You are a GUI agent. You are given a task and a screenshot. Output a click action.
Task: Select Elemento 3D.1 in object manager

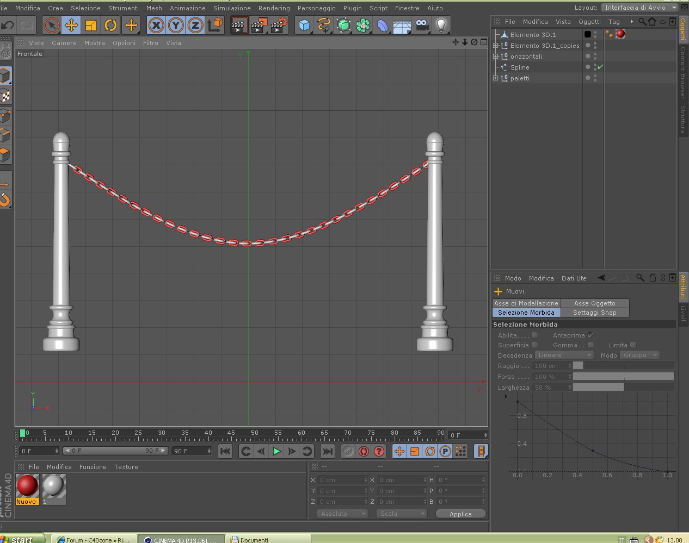(533, 35)
